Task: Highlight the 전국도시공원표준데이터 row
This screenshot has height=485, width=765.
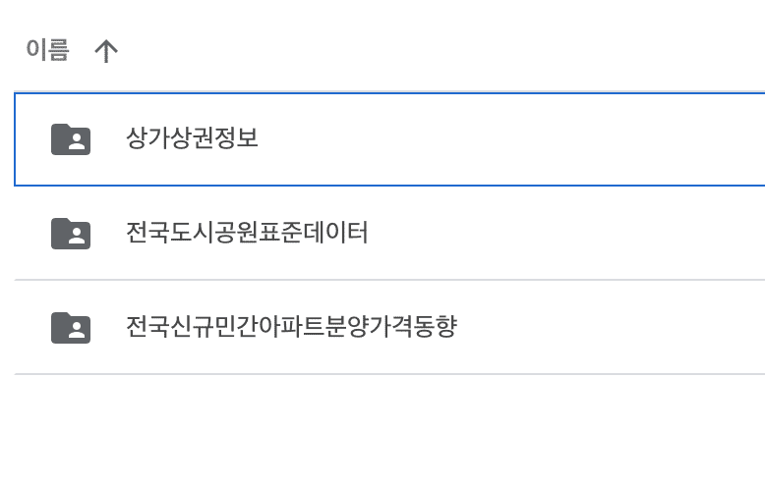Action: [492, 234]
